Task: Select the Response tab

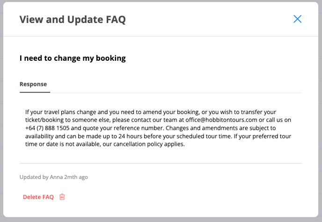Action: [x=33, y=84]
